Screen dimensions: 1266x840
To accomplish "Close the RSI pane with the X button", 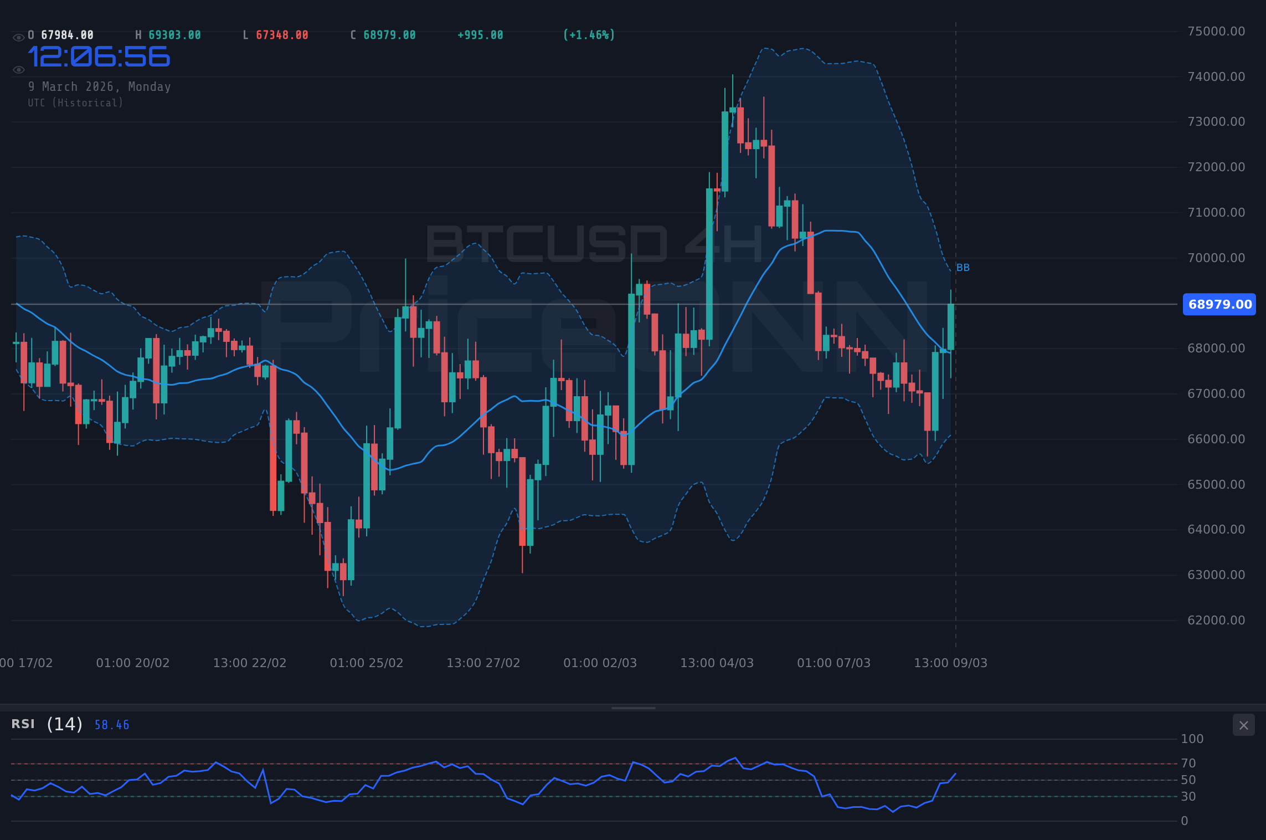I will (1243, 725).
